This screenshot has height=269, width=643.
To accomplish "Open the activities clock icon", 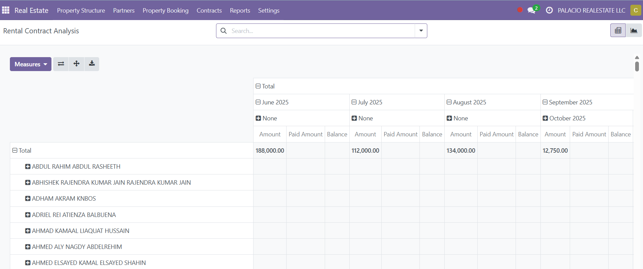I will click(x=549, y=10).
